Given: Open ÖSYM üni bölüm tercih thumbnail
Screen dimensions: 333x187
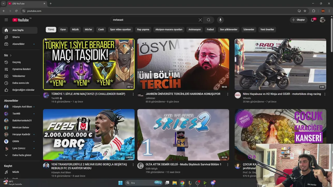Looking at the screenshot, I should [x=183, y=64].
